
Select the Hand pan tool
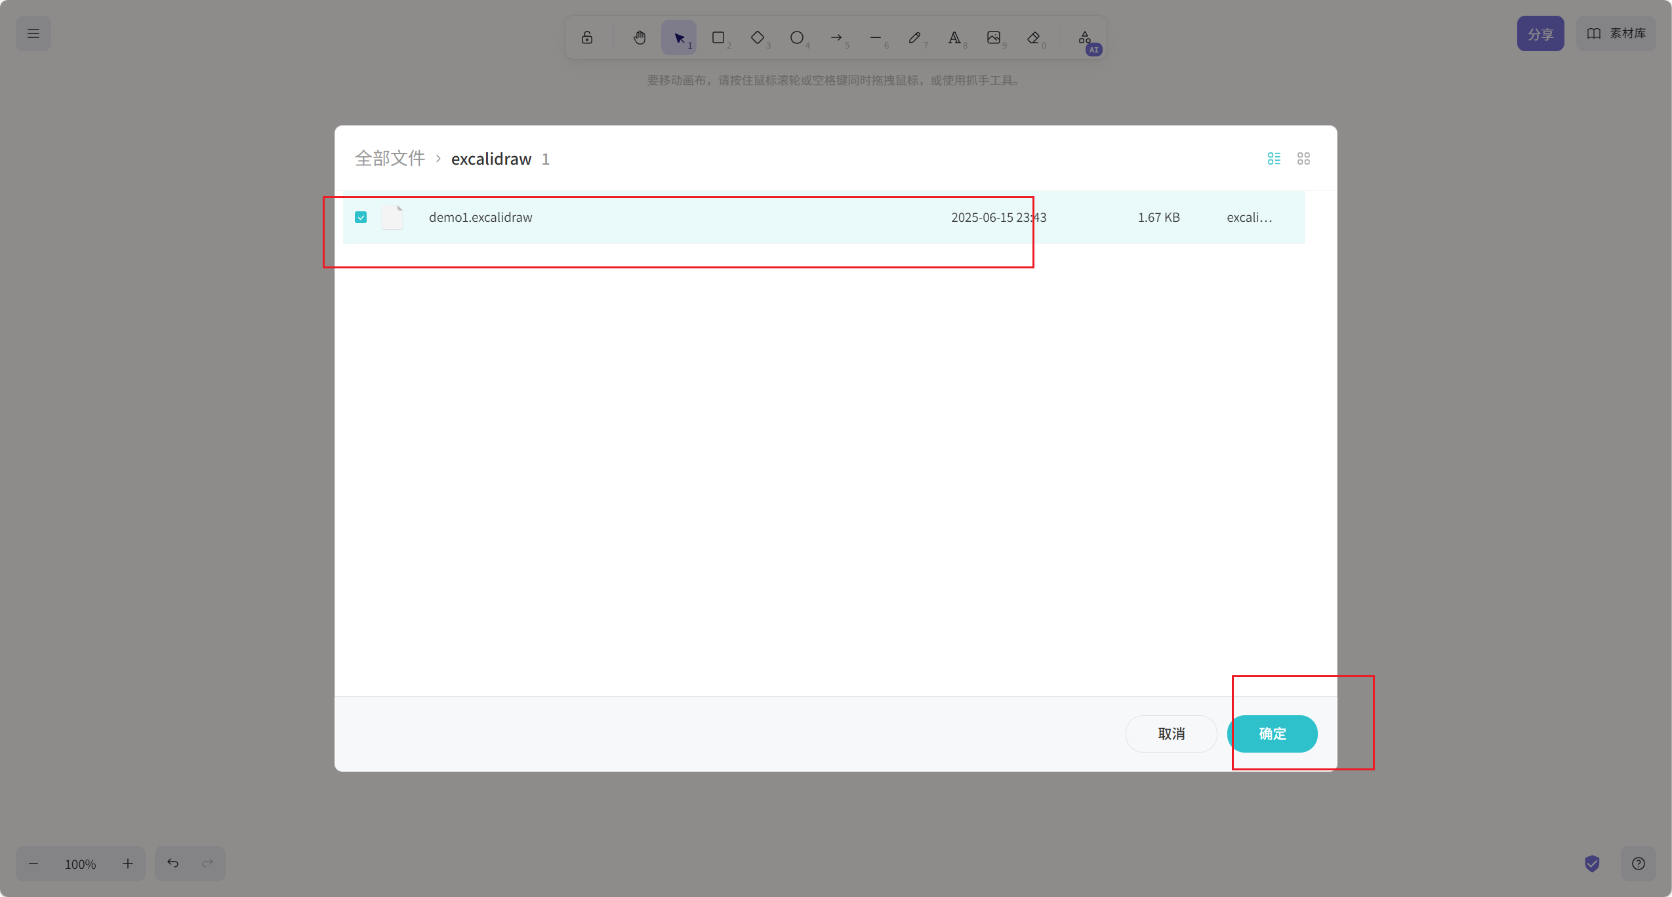point(640,37)
